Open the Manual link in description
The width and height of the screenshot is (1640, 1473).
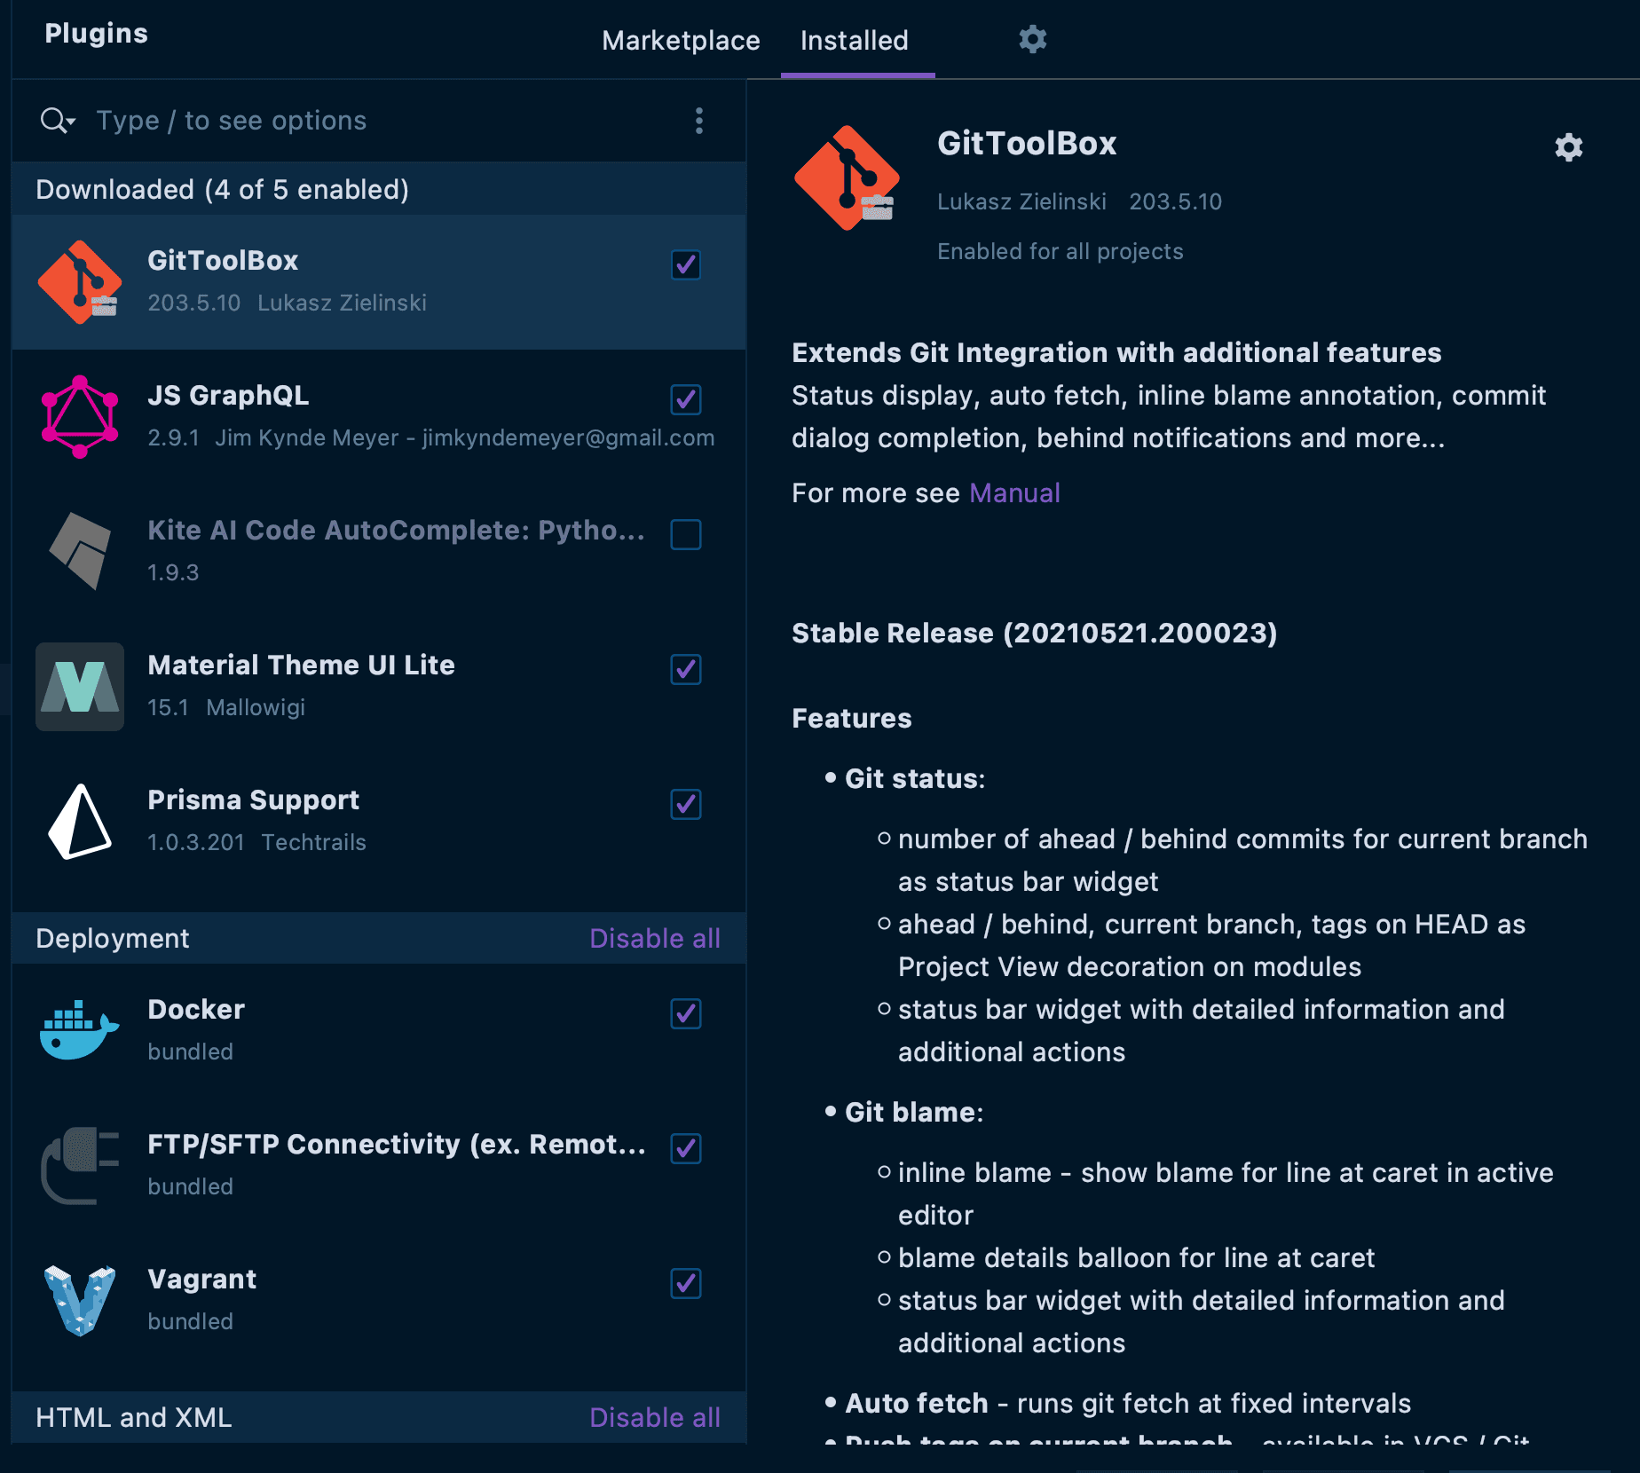tap(1014, 493)
